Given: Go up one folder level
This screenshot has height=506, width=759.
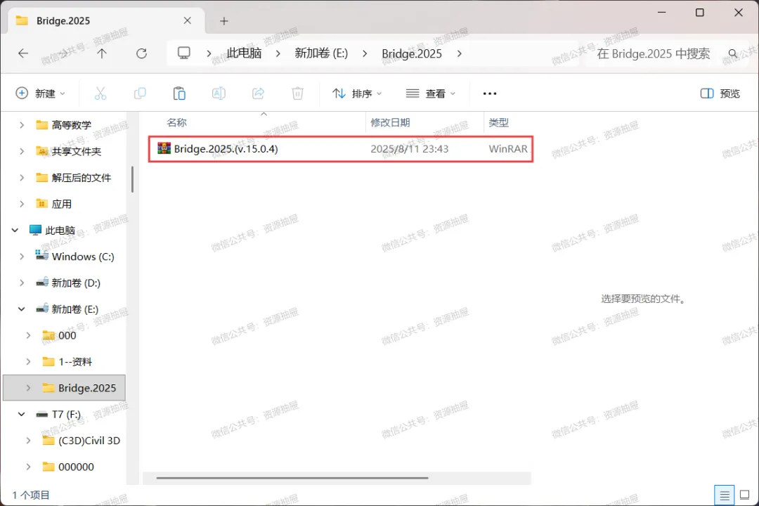Looking at the screenshot, I should pyautogui.click(x=102, y=53).
